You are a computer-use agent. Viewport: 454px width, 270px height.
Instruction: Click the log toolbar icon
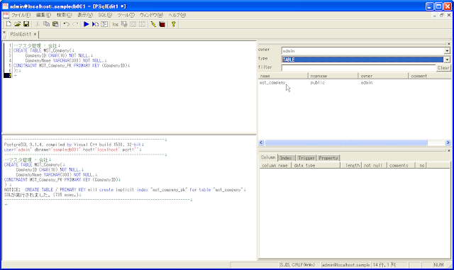115,24
